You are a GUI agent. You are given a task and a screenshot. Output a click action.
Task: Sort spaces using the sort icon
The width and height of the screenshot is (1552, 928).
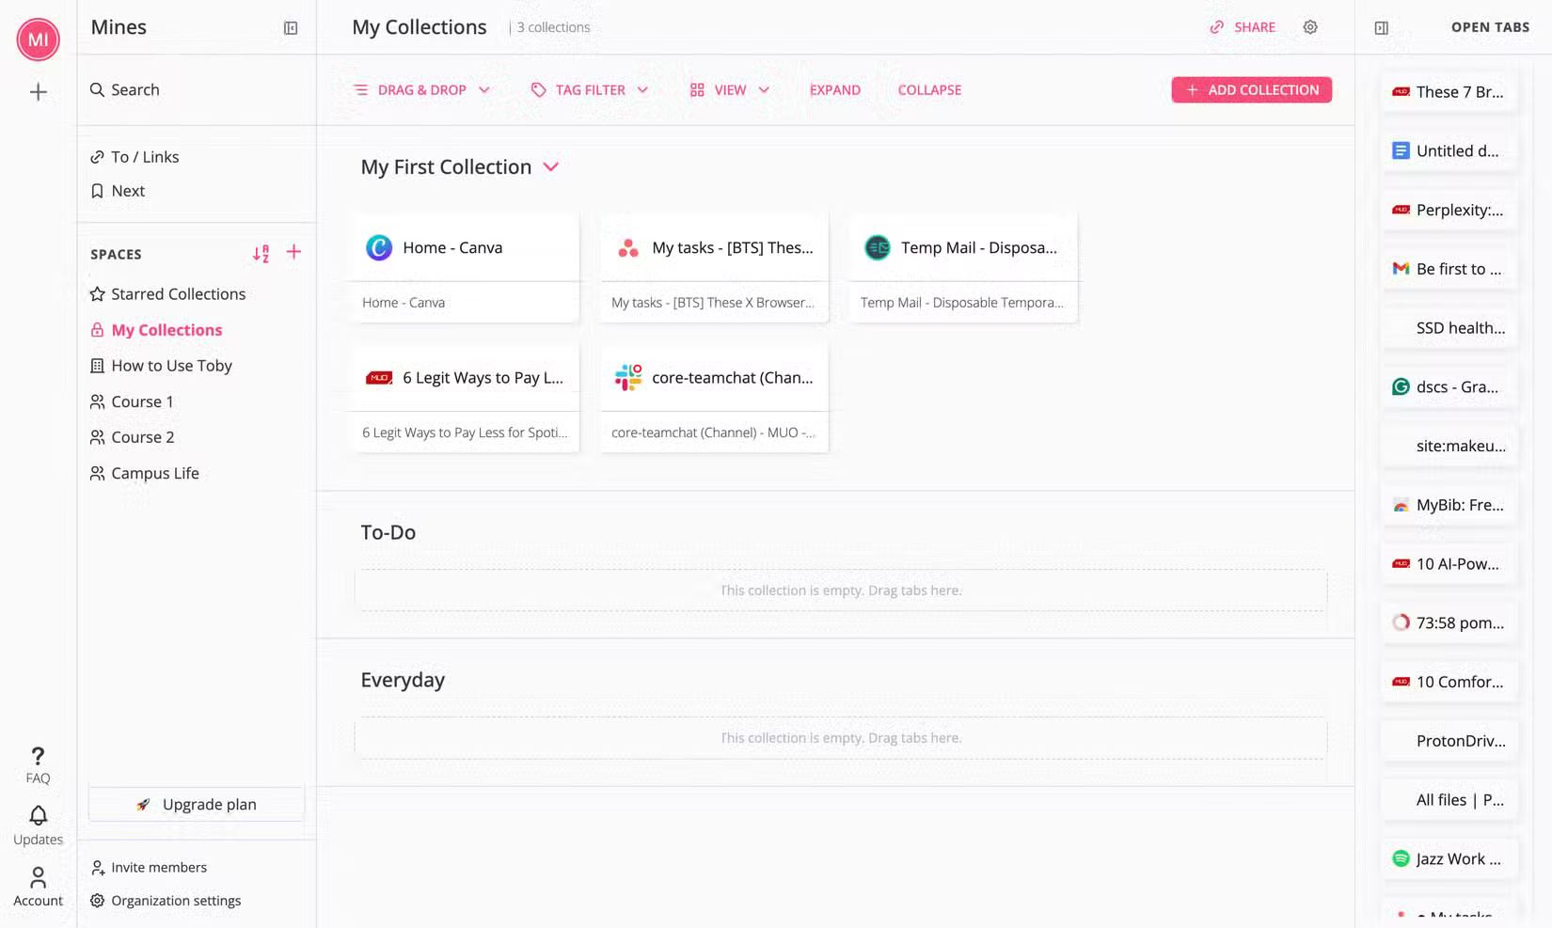point(261,253)
